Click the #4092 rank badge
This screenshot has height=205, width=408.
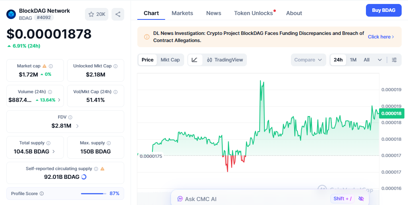44,18
